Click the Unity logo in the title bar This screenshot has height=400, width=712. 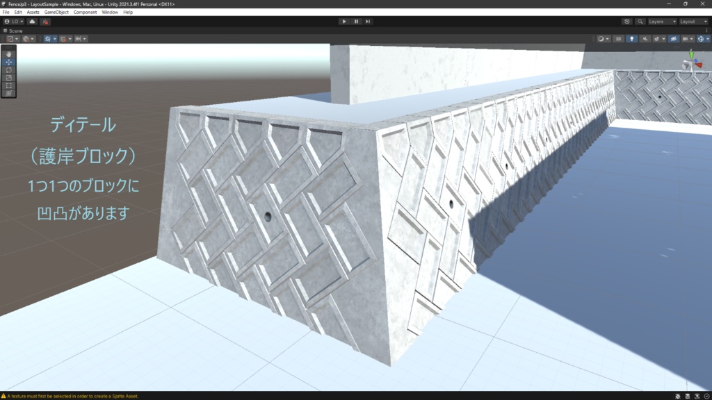pos(3,4)
